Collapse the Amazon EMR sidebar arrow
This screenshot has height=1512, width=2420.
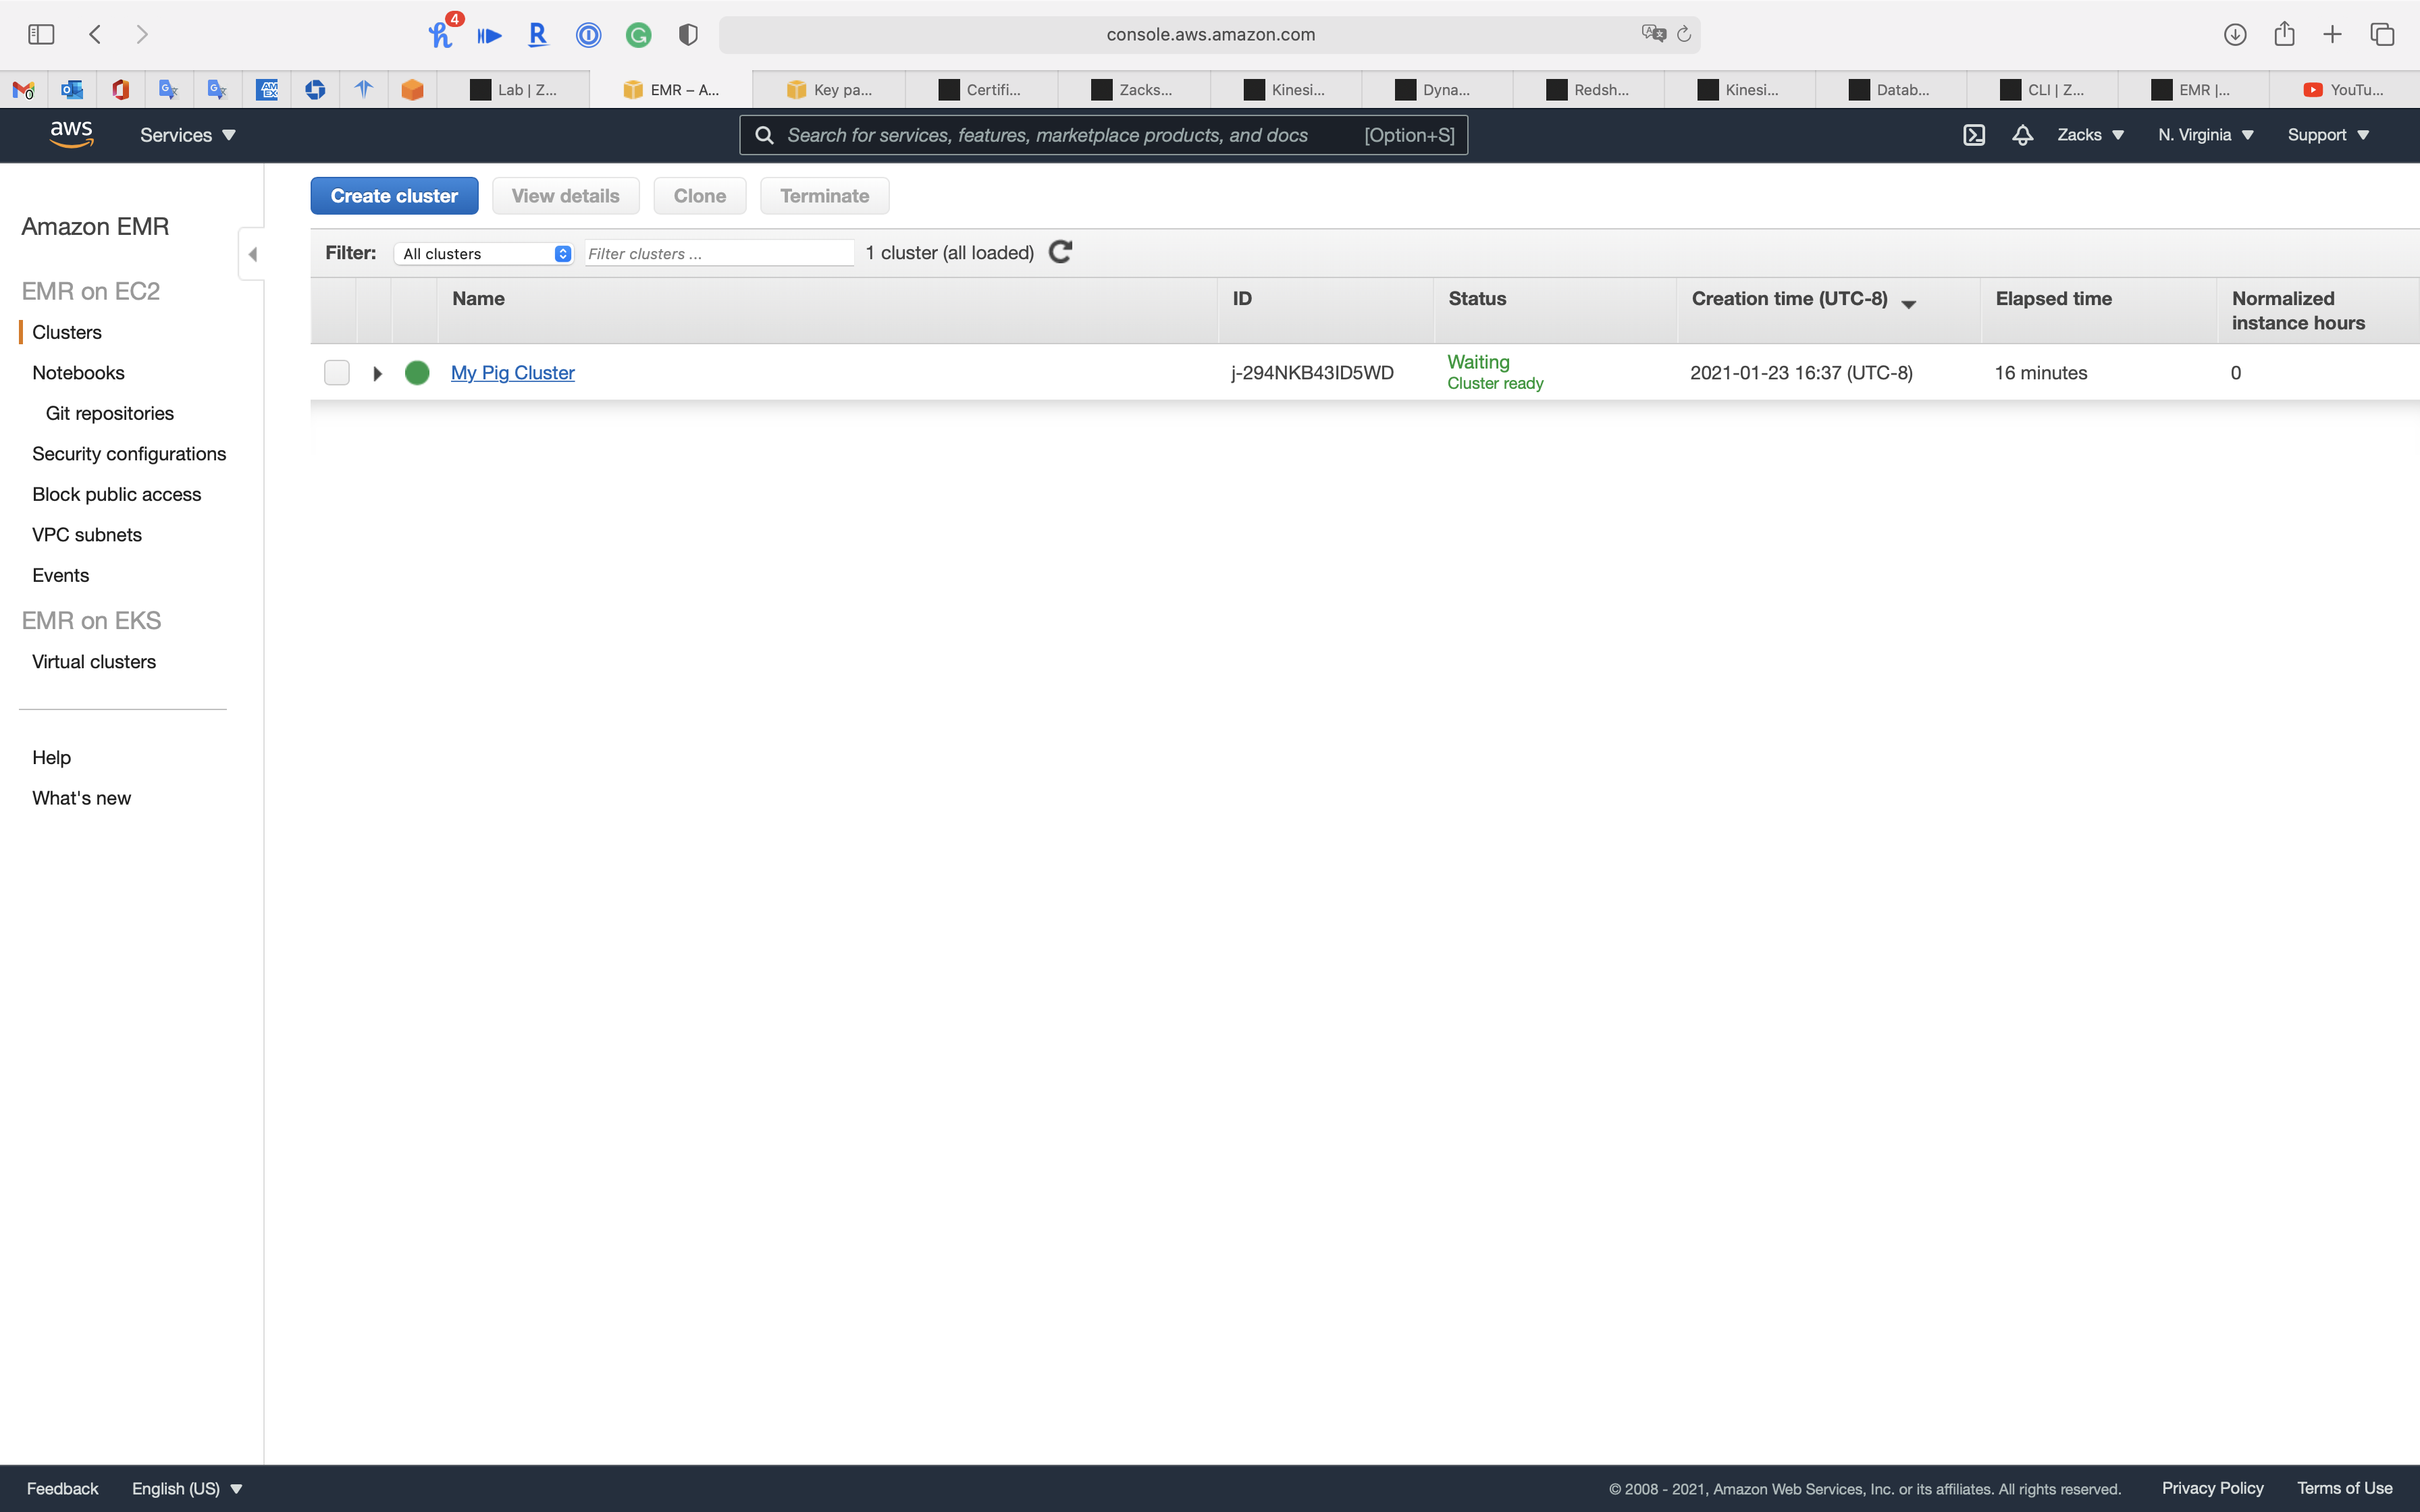[252, 254]
